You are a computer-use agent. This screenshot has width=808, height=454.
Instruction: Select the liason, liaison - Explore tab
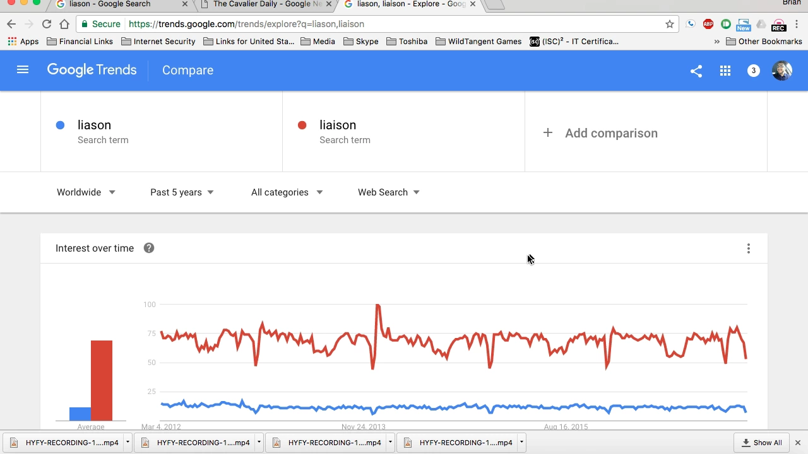pyautogui.click(x=410, y=4)
